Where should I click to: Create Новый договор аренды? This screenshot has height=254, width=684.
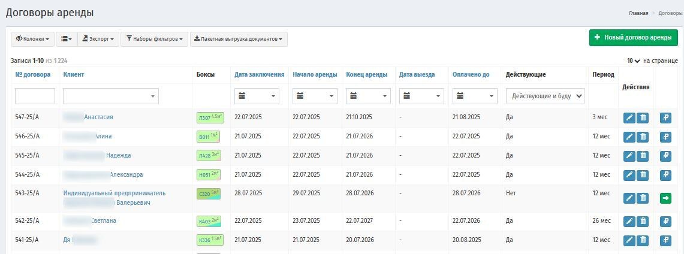634,38
